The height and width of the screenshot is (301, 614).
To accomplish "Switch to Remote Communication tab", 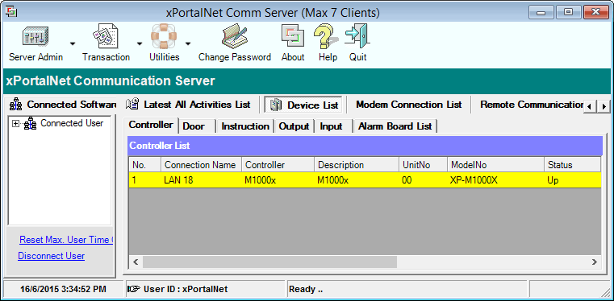I will tap(532, 105).
